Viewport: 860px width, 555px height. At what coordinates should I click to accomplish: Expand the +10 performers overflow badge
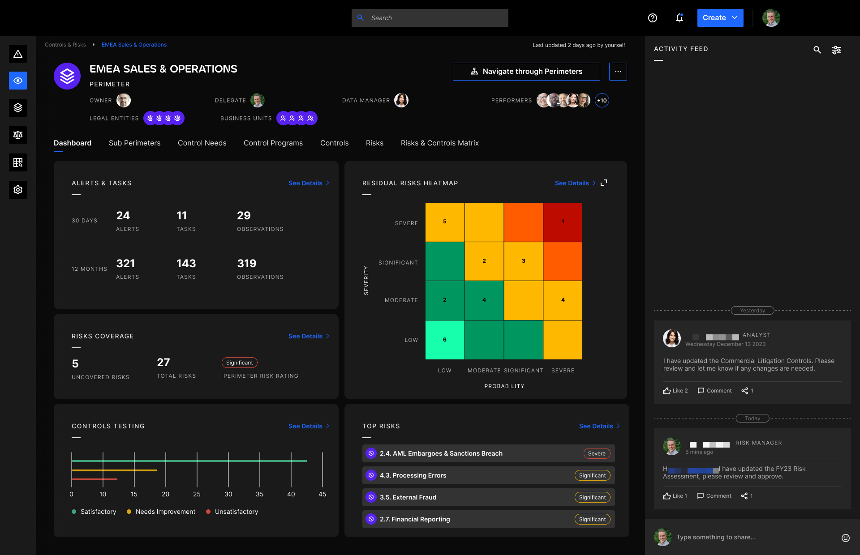click(602, 100)
